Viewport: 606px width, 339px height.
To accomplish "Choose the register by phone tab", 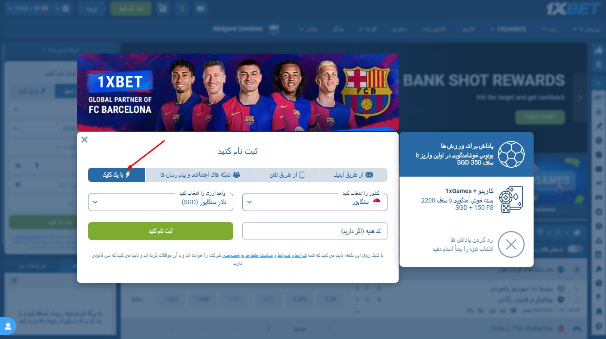I will tap(287, 175).
